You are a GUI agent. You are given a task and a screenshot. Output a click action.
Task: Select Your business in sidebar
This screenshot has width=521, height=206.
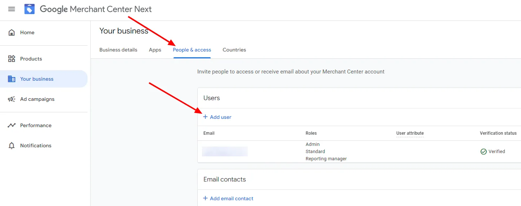44,79
